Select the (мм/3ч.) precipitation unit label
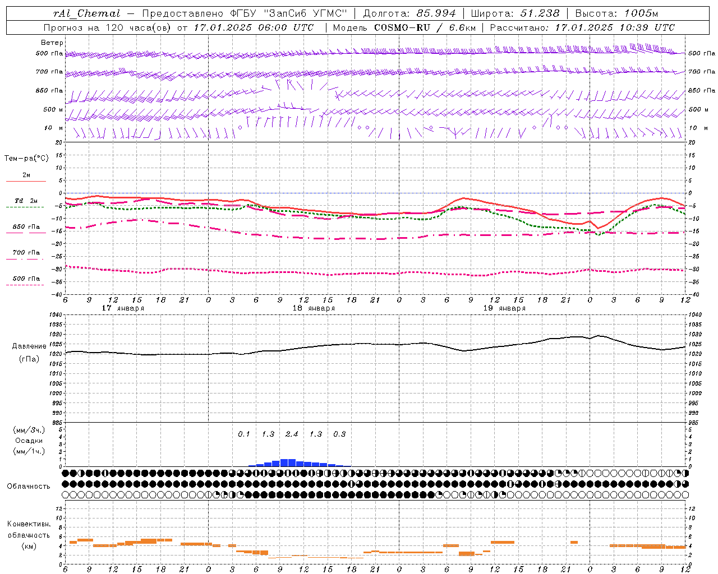This screenshot has height=574, width=718. (x=29, y=430)
